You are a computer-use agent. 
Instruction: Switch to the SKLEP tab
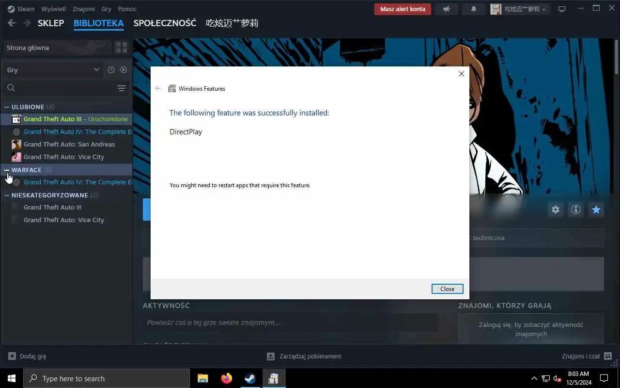[51, 23]
